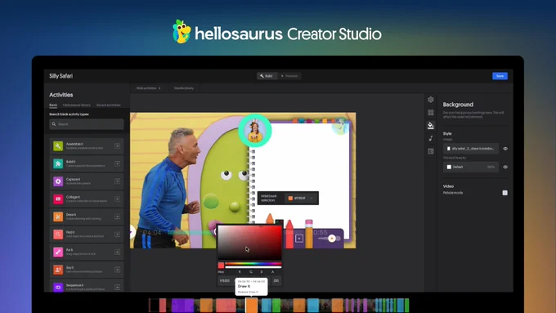Image resolution: width=556 pixels, height=313 pixels.
Task: Switch to the Blank activities tab
Action: point(53,105)
